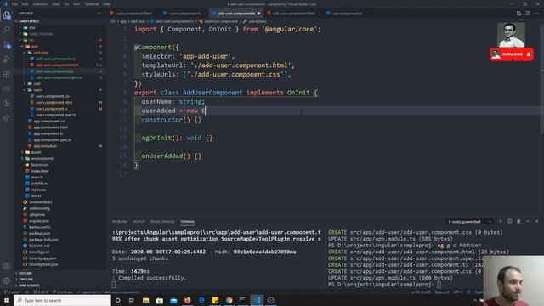The width and height of the screenshot is (544, 306).
Task: Click the red Subscribe button overlay
Action: click(512, 54)
